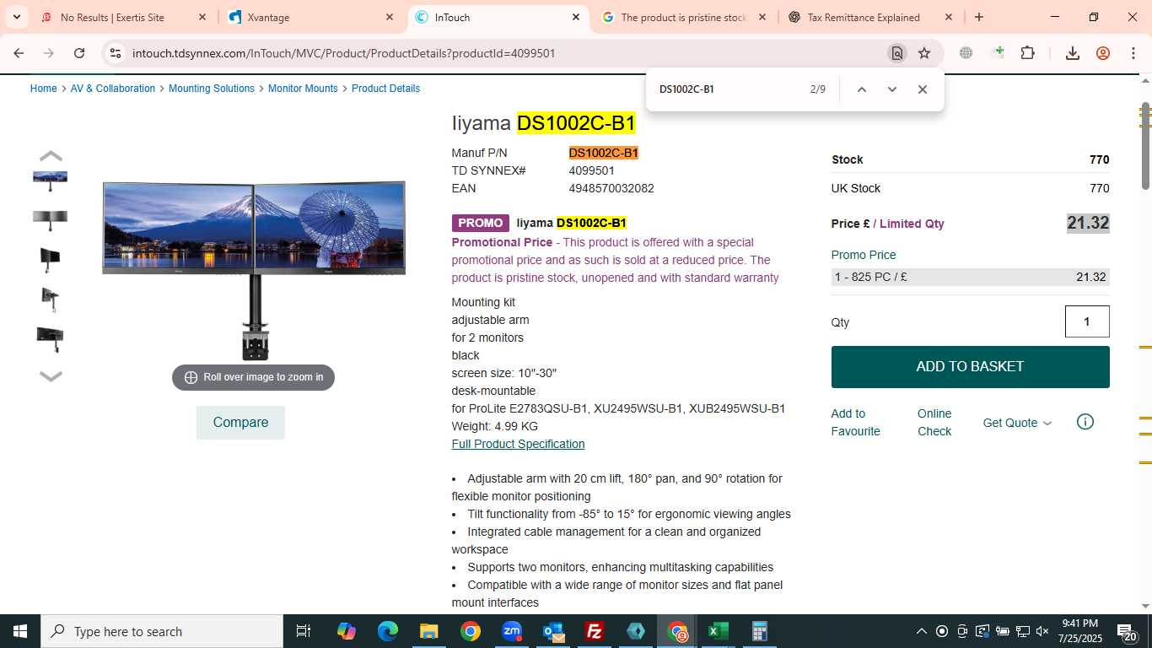Open Microsoft Edge from the taskbar

tap(387, 631)
